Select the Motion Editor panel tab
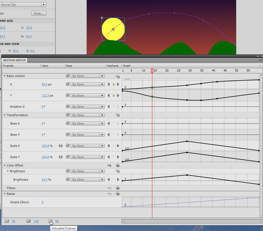 coord(14,60)
